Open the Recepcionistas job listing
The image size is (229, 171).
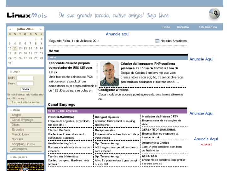[x=105, y=130]
